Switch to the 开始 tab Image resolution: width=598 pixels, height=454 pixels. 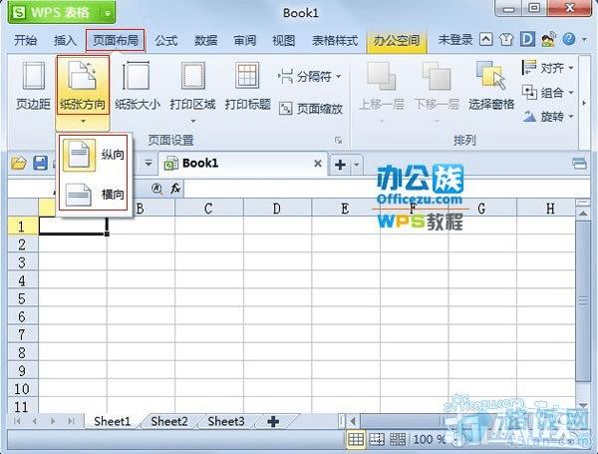(26, 40)
